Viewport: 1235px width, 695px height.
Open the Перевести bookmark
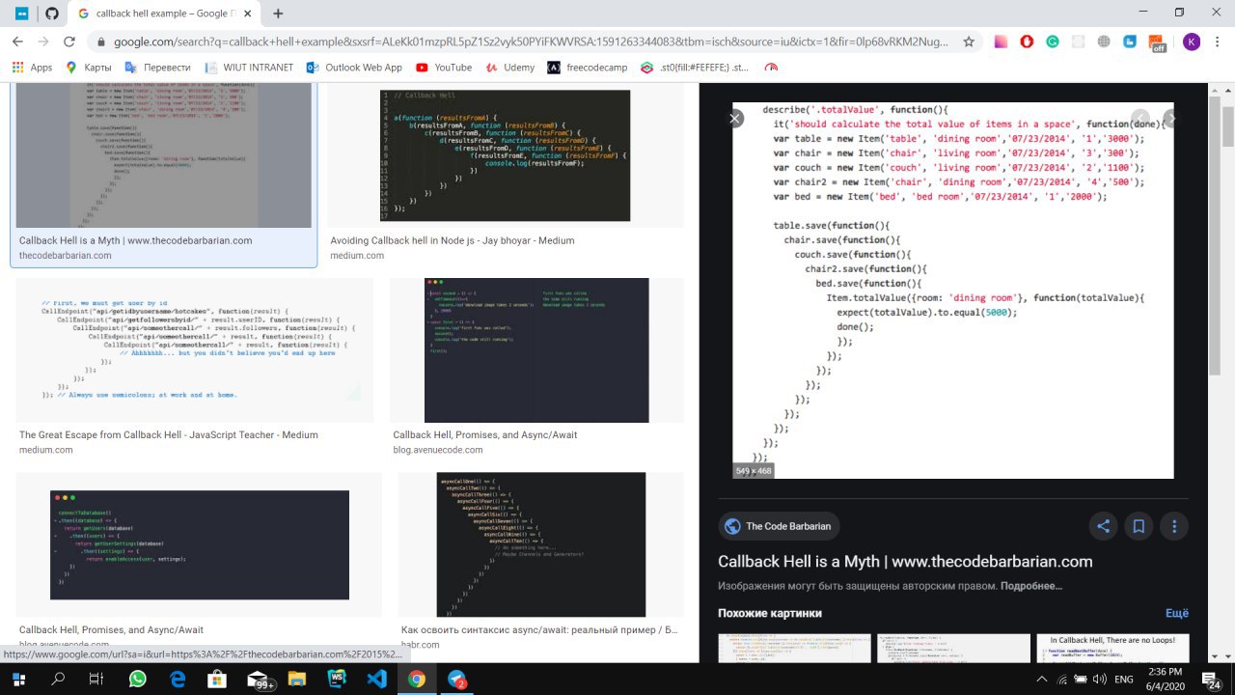158,68
